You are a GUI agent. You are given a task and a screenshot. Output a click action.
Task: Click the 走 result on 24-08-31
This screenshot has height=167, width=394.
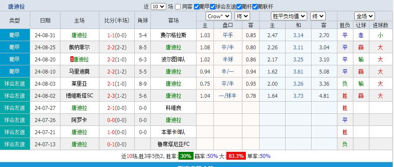coord(361,35)
